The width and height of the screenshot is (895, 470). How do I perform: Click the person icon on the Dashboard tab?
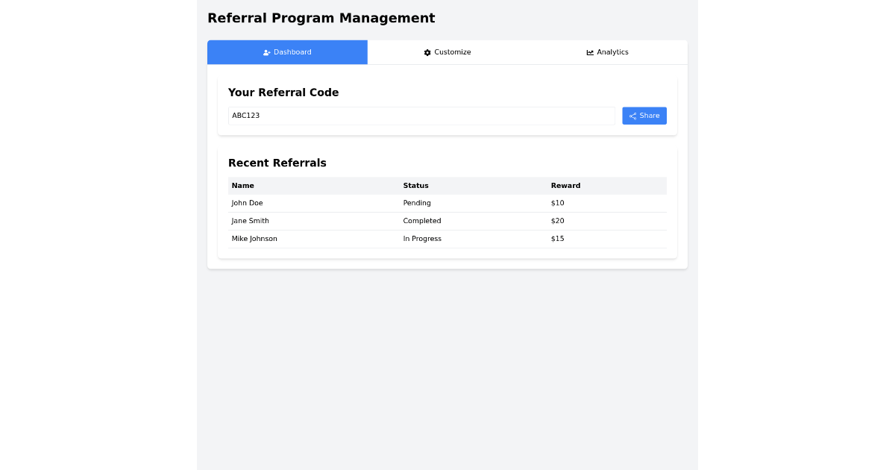point(266,52)
